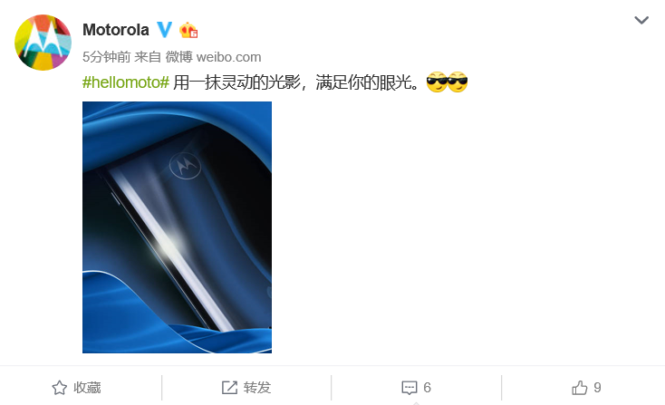Expand the post options chevron menu
The height and width of the screenshot is (405, 665).
[x=641, y=20]
